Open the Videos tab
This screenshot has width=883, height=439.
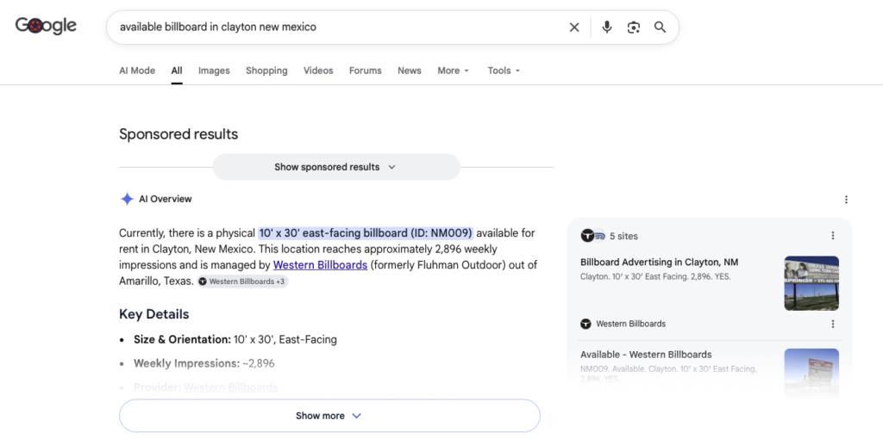tap(318, 71)
